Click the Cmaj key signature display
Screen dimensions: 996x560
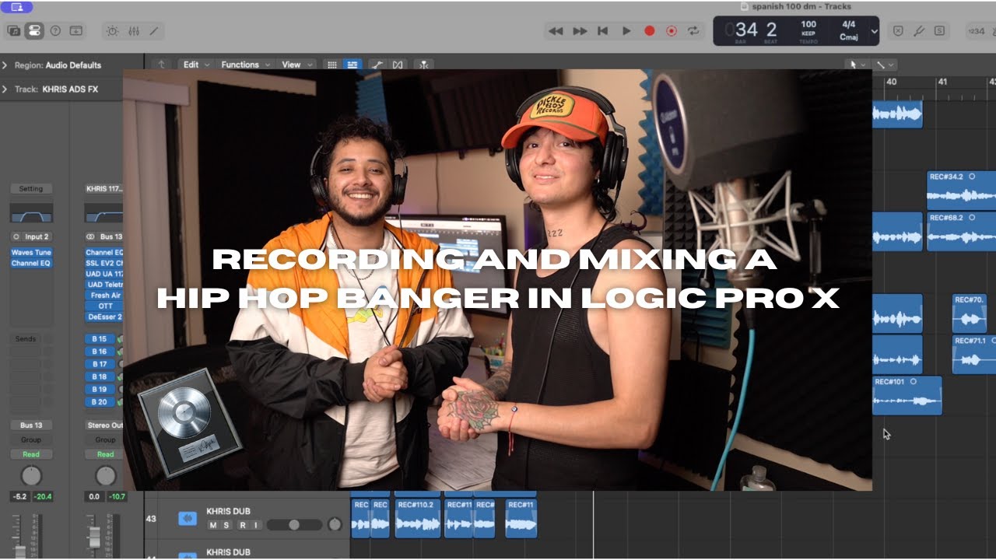pos(848,37)
